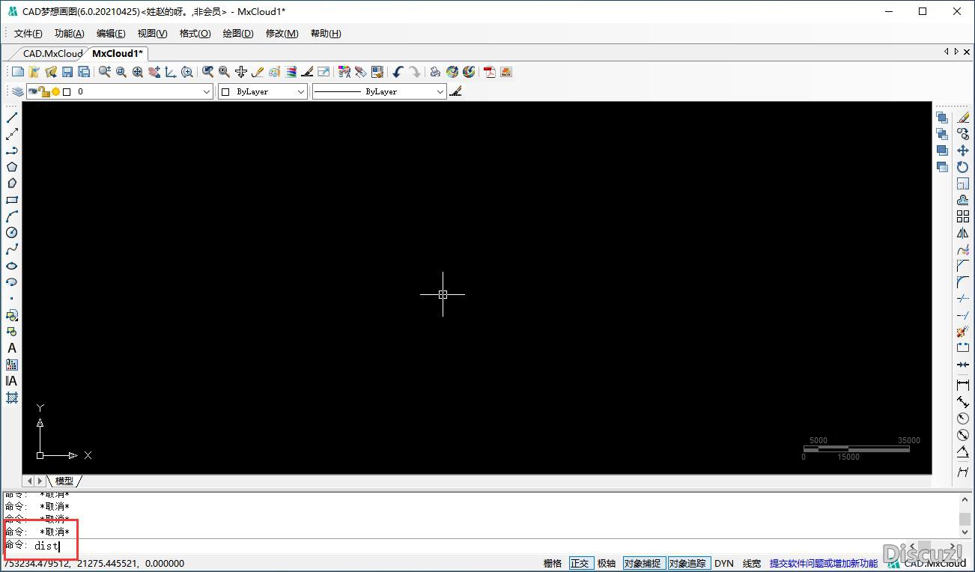Viewport: 975px width, 572px height.
Task: Select the Polygon drawing tool
Action: click(12, 167)
